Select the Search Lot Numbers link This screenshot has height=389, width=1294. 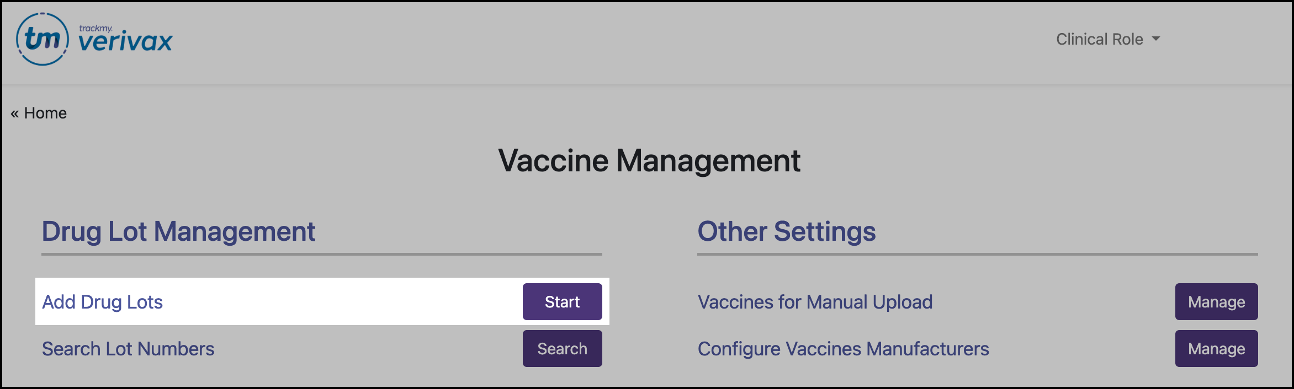[129, 348]
